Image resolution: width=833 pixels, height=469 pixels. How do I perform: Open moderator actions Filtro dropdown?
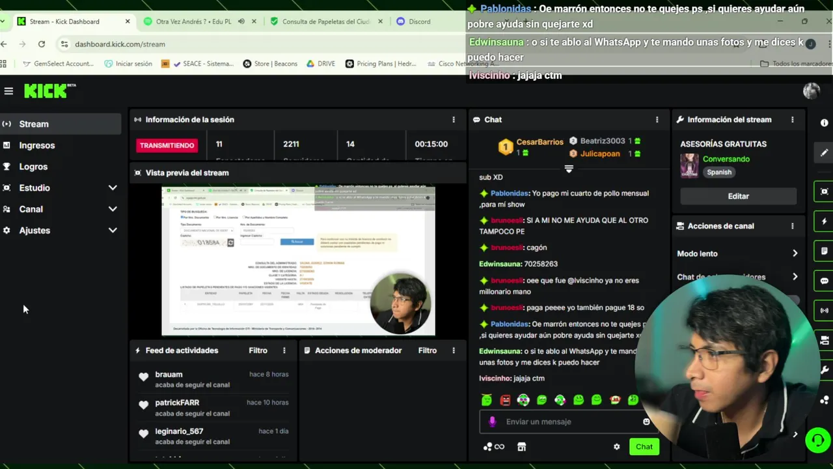[x=427, y=350]
